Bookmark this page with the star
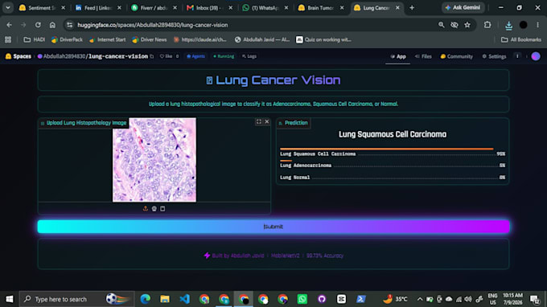Screen dimensions: 547x307 [467, 25]
